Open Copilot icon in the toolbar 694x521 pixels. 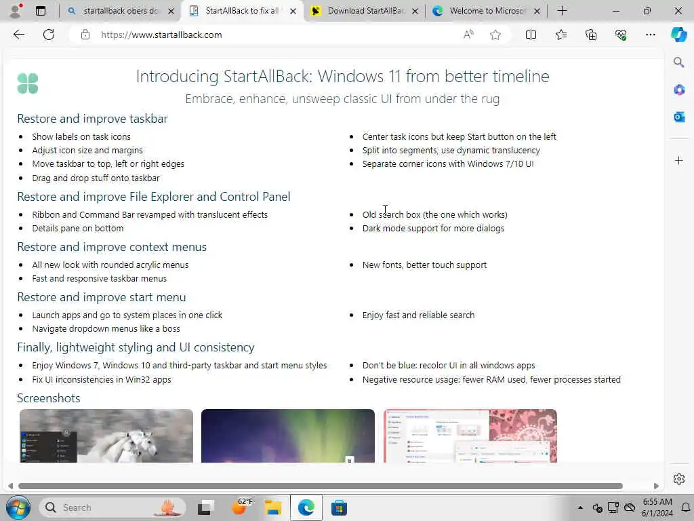pyautogui.click(x=679, y=35)
